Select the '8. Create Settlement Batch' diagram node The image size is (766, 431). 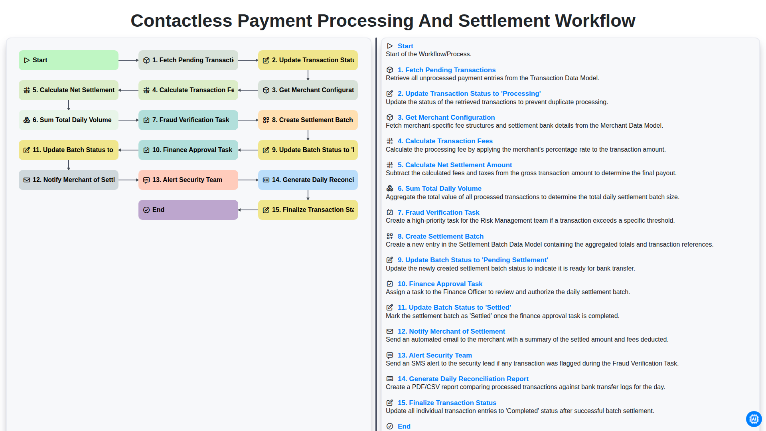[308, 120]
